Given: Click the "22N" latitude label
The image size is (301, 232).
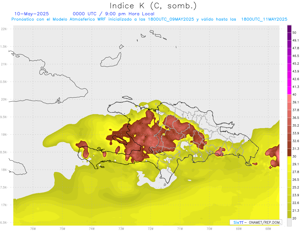Looking at the screenshot, I should [4, 29].
